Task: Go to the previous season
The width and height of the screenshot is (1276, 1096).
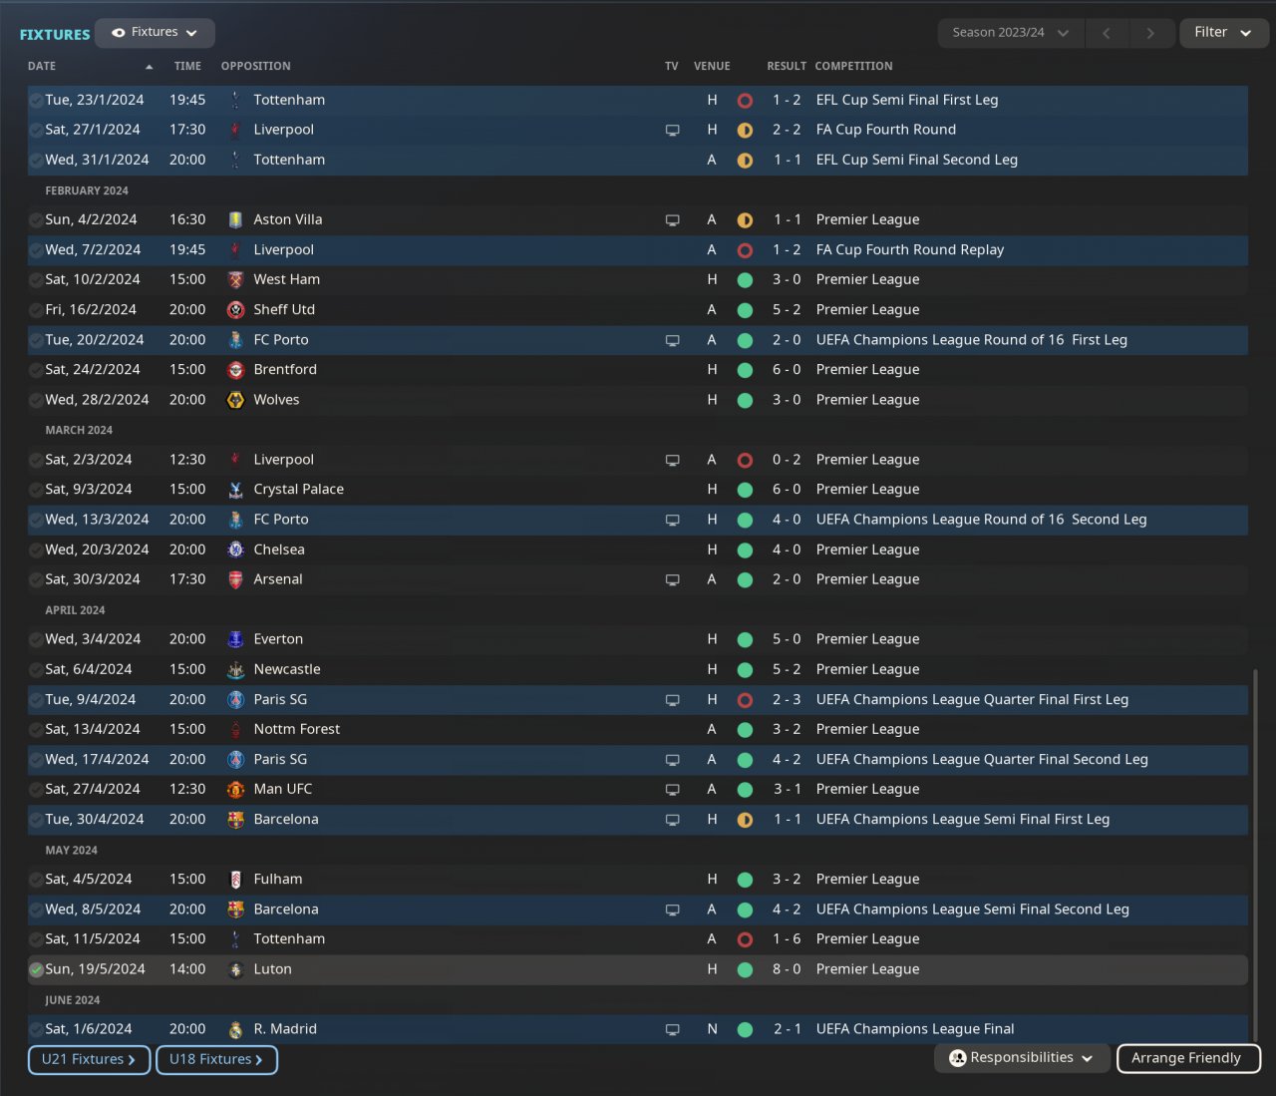Action: pyautogui.click(x=1107, y=33)
